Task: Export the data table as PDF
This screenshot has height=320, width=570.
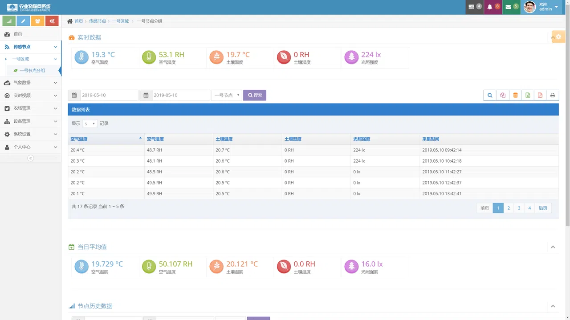Action: pyautogui.click(x=540, y=95)
